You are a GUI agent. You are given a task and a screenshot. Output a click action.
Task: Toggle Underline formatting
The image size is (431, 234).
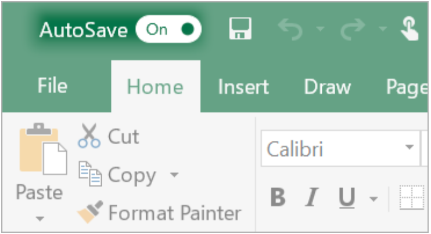tap(347, 198)
